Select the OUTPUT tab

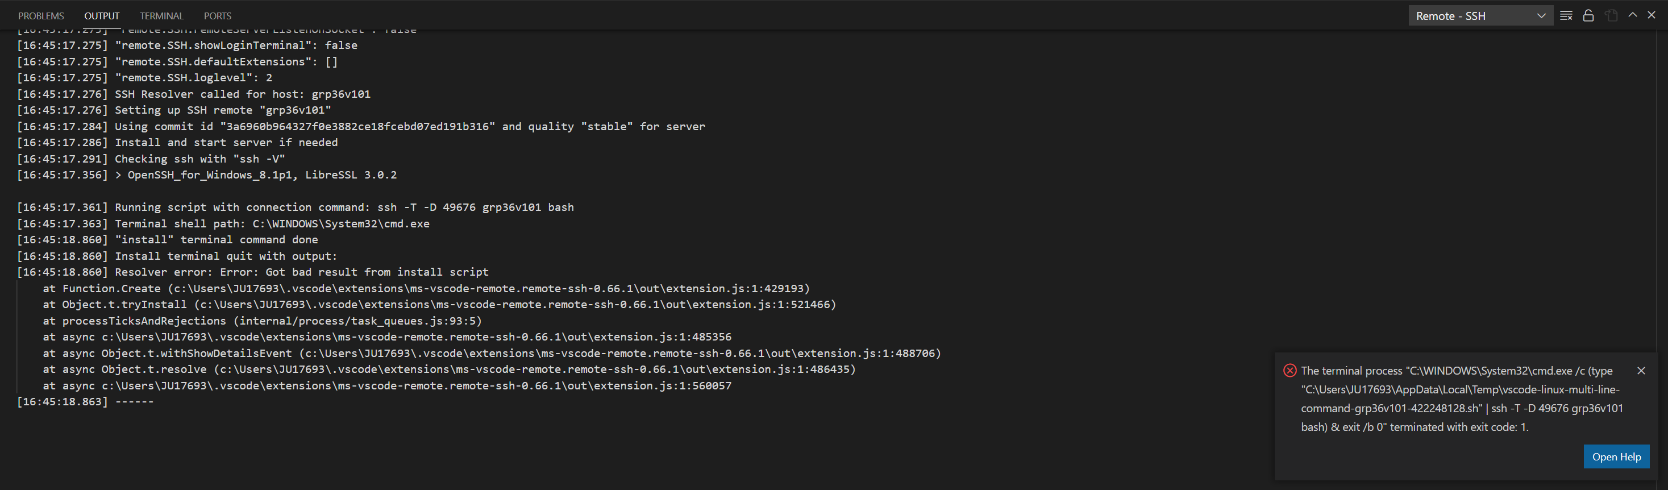(x=101, y=15)
